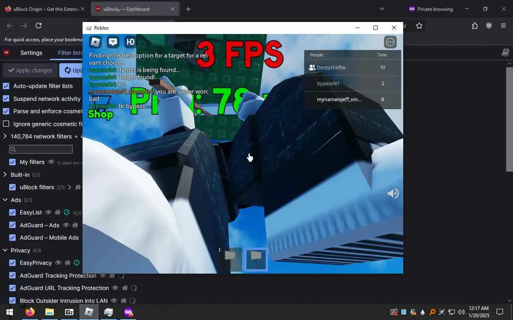Image resolution: width=513 pixels, height=320 pixels.
Task: Open Block Outsider Intrusion home icon
Action: pyautogui.click(x=123, y=300)
